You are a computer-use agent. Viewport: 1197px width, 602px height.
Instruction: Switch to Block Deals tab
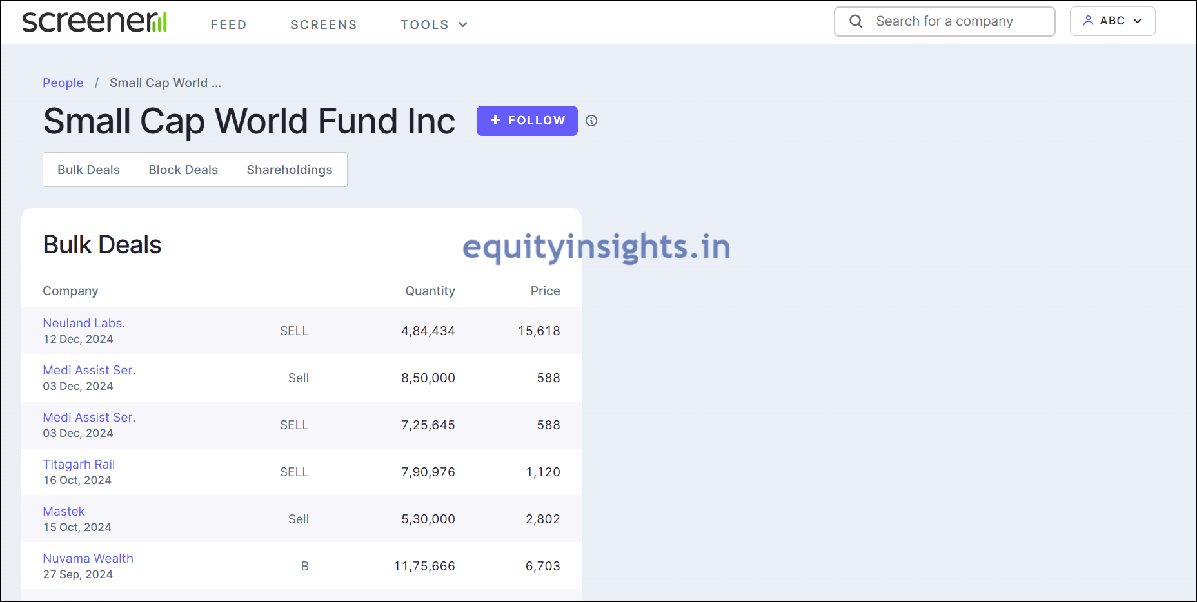pos(183,170)
